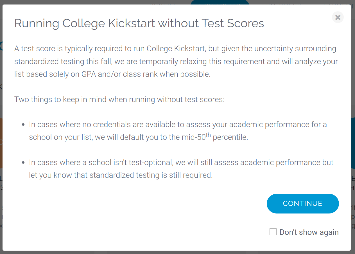Click the CONTINUE button
Screen dimensions: 355x254
coord(303,203)
